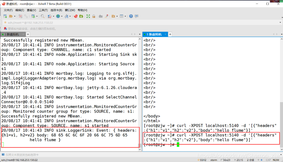This screenshot has height=162, width=283.
Task: Launch Xshell red swirl icon
Action: pyautogui.click(x=76, y=16)
